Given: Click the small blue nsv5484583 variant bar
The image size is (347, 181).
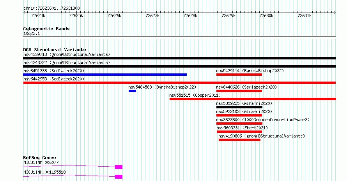Looking at the screenshot, I should pos(132,91).
